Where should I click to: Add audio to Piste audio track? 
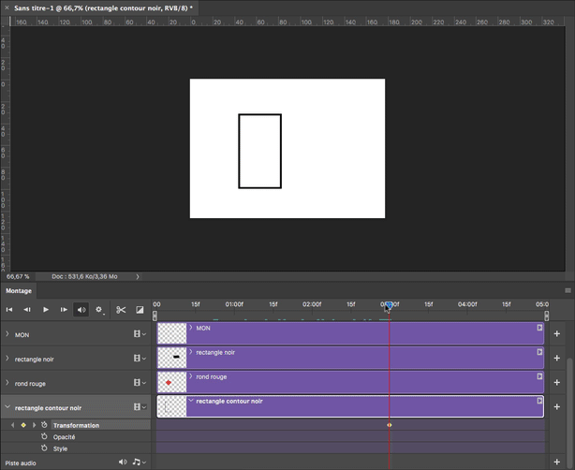[556, 462]
